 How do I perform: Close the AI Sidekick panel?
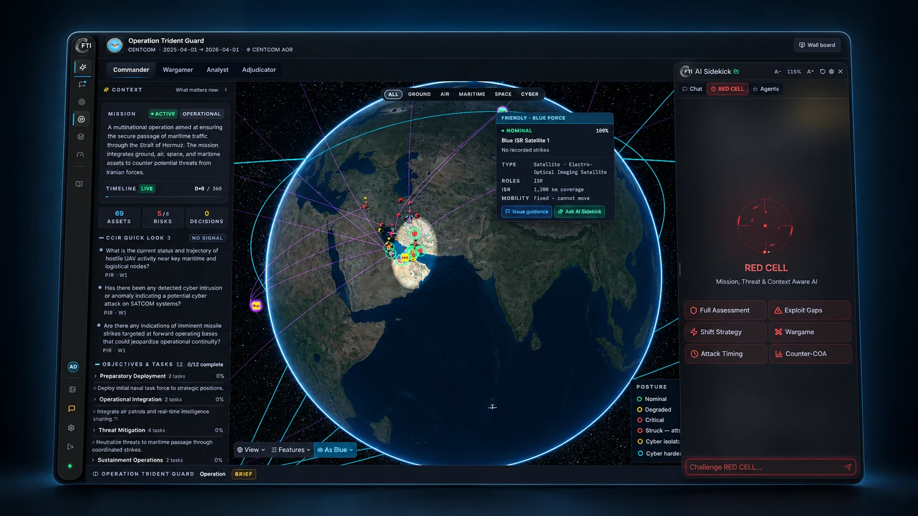tap(841, 72)
